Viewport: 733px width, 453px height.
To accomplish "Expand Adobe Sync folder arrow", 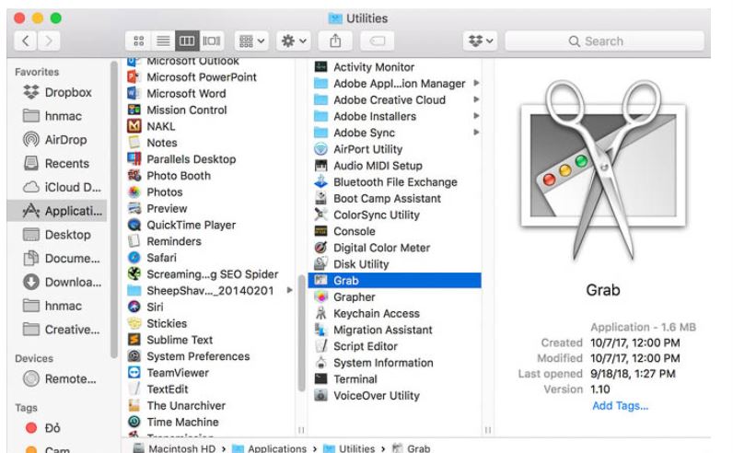I will pos(476,133).
